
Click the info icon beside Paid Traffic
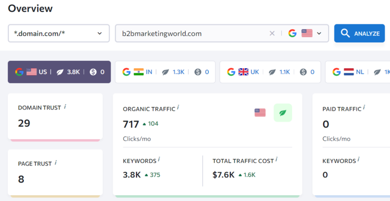(x=364, y=108)
